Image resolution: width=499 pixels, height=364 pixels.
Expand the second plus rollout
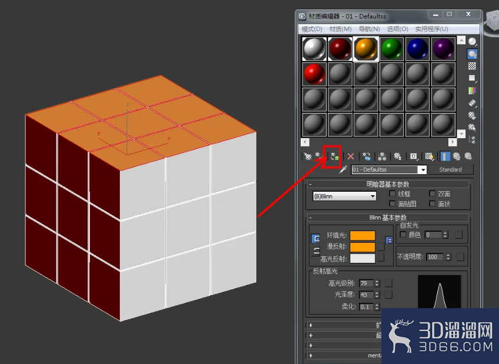[x=311, y=335]
